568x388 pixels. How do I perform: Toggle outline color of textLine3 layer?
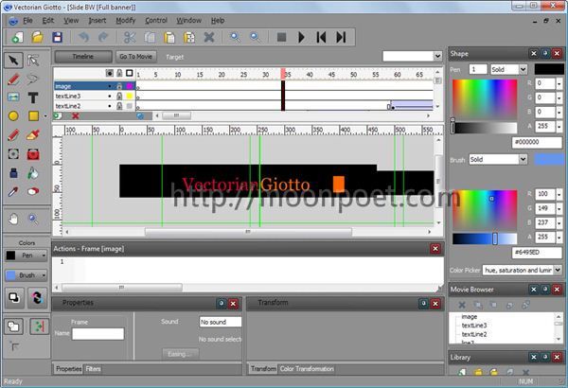tap(130, 96)
